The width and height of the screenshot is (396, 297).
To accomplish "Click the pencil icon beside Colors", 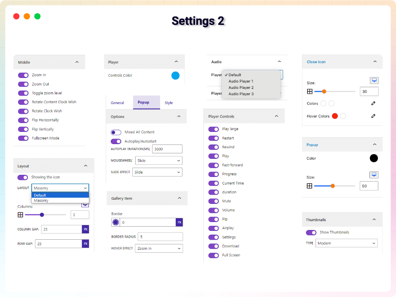I will [373, 103].
